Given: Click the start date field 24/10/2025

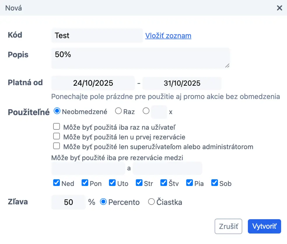Looking at the screenshot, I should click(93, 83).
